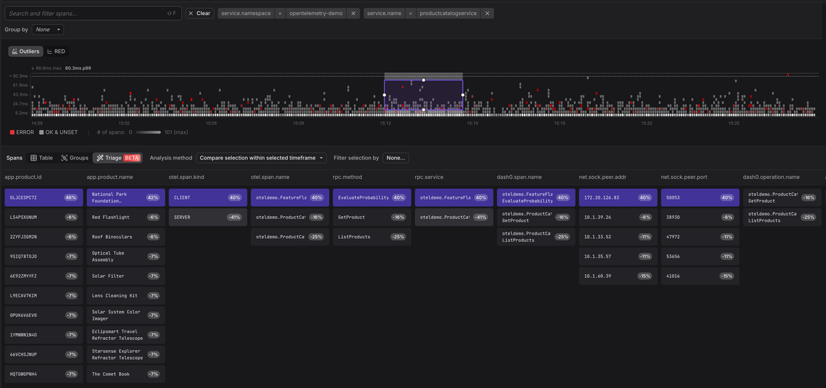Click the equals operator in service.namespace filter
826x388 pixels.
point(279,13)
